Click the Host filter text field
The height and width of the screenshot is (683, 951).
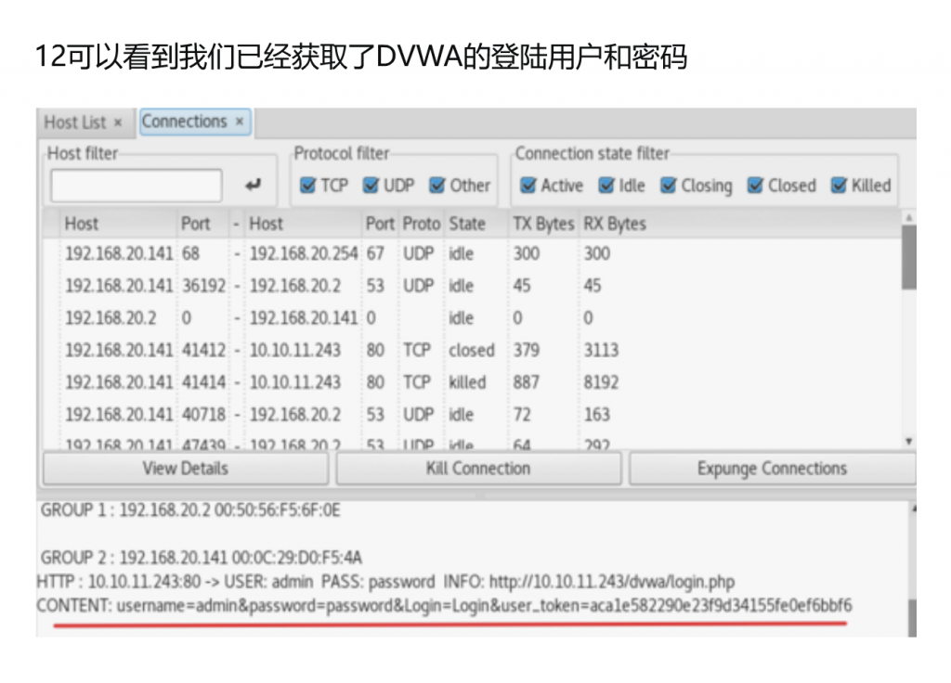click(137, 185)
